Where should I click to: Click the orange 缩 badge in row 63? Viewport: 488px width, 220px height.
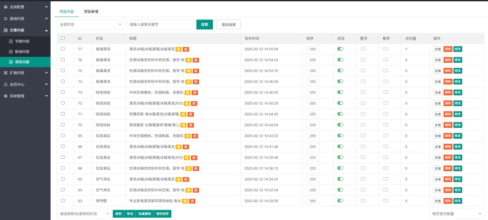pos(185,201)
